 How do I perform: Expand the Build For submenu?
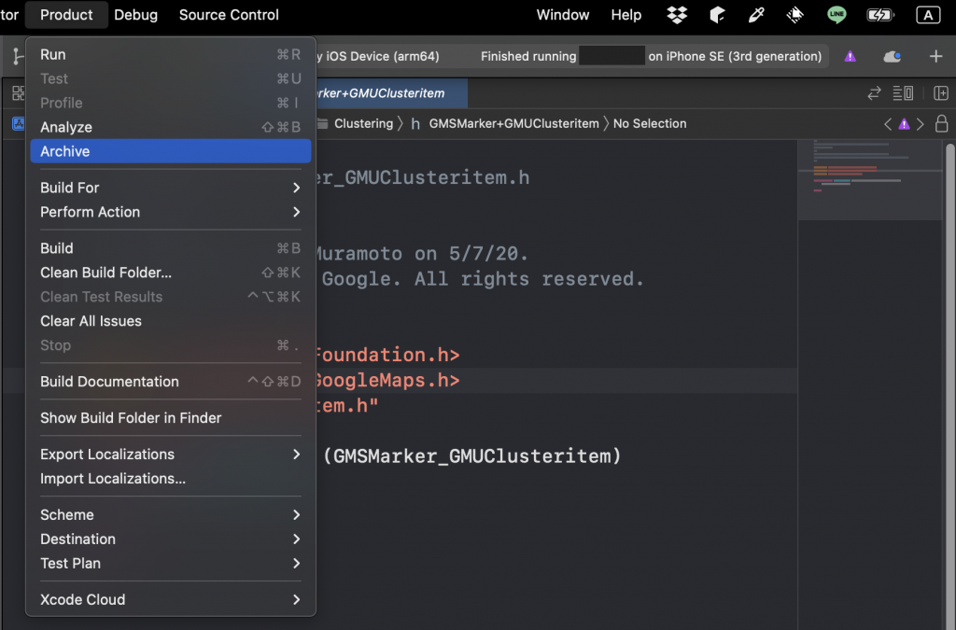coord(170,188)
